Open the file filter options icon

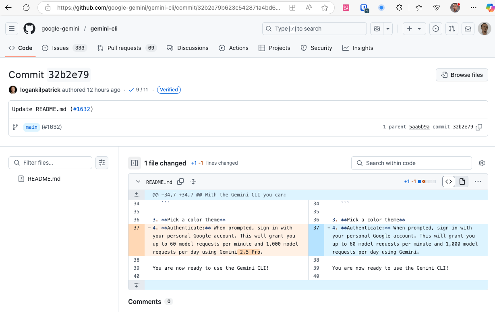(102, 163)
